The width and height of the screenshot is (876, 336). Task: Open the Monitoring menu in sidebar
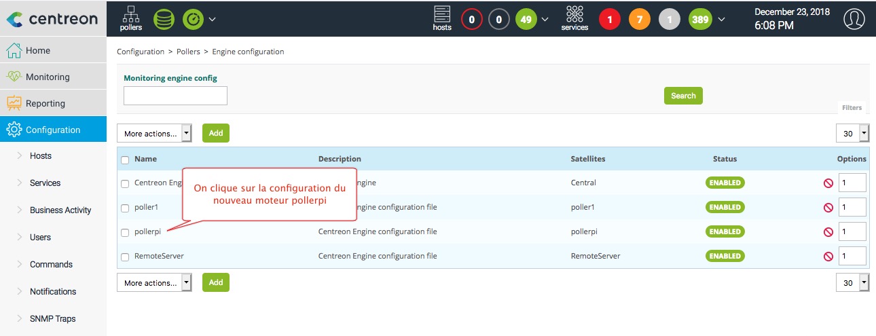tap(48, 77)
